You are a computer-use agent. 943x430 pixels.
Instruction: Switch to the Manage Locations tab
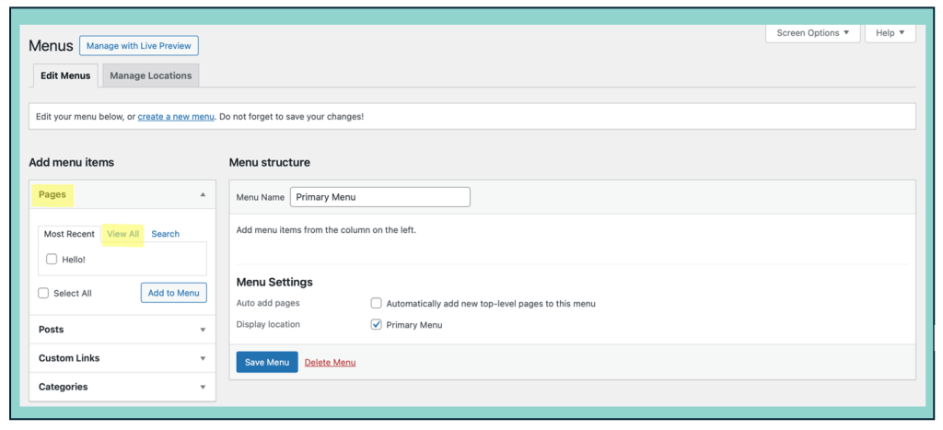pos(151,76)
